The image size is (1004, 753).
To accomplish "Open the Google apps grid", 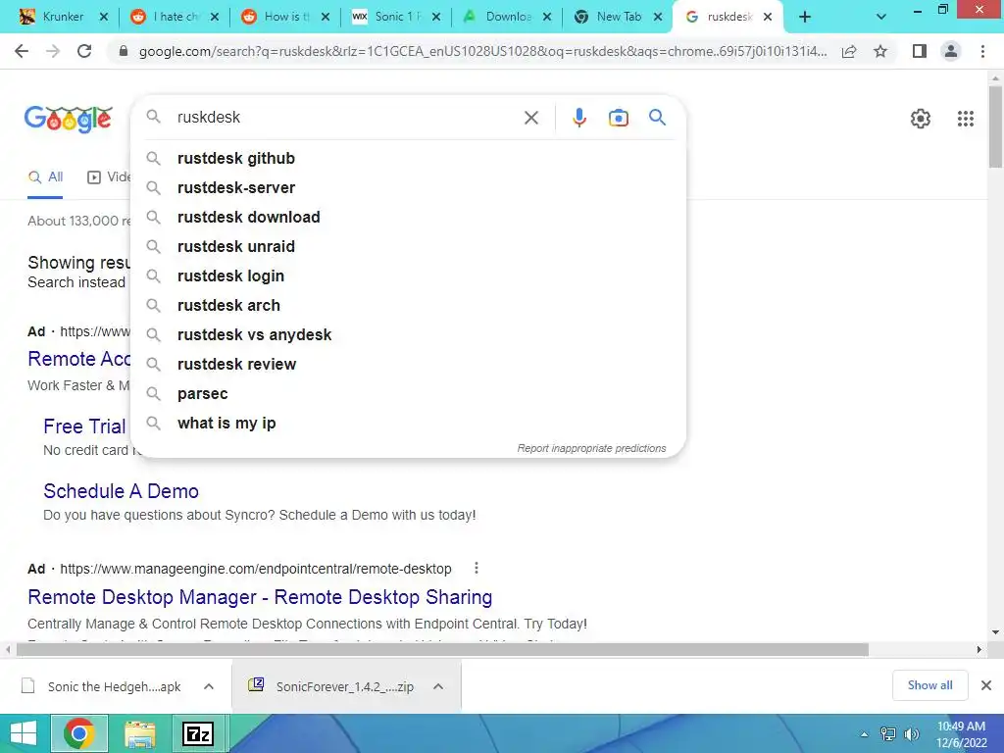I will pos(966,119).
